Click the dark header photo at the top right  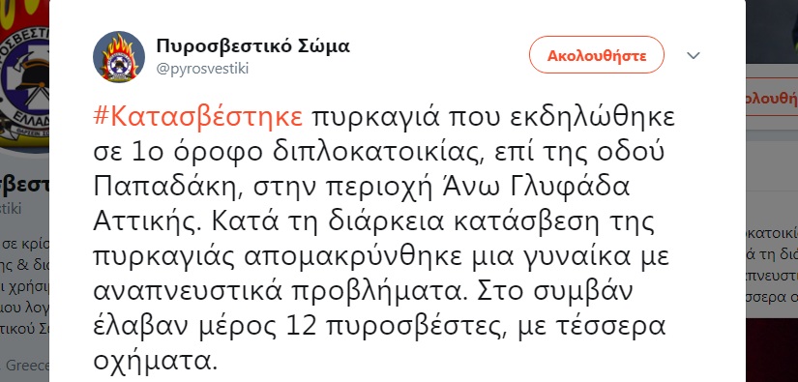coord(772,32)
